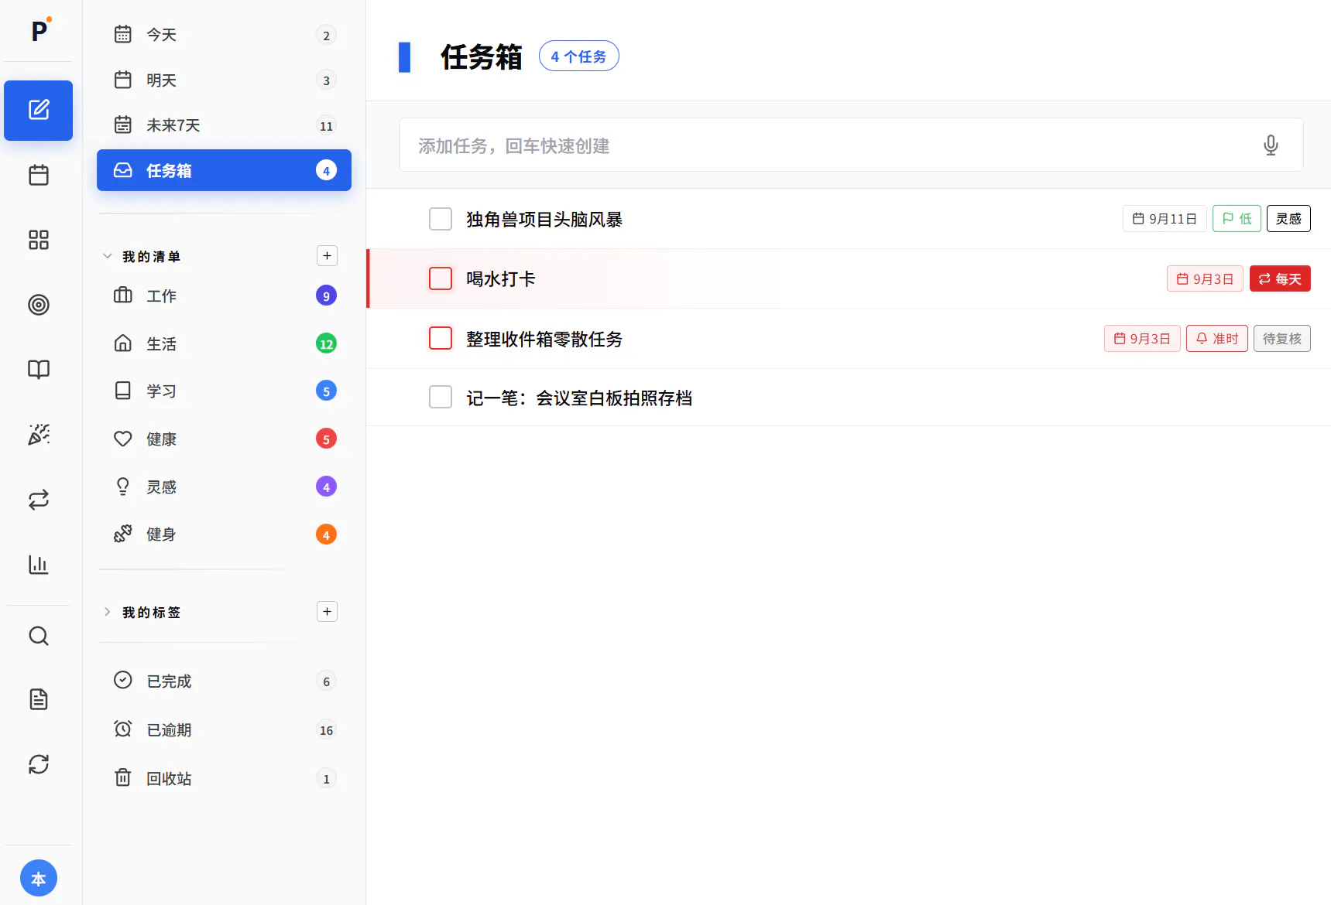Click 9月3日 date on 整理收件箱零散任务
This screenshot has width=1331, height=905.
[1142, 339]
